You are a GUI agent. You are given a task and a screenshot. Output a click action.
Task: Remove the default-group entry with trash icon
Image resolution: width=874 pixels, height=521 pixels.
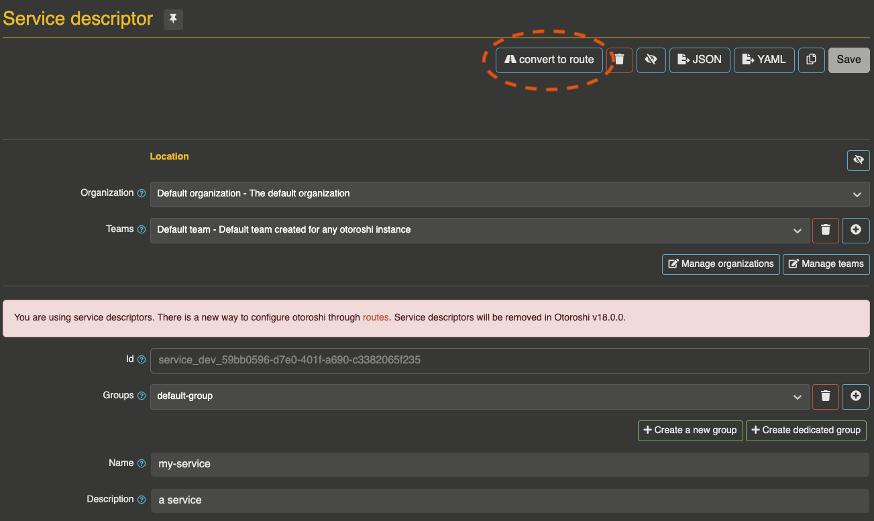click(x=826, y=396)
